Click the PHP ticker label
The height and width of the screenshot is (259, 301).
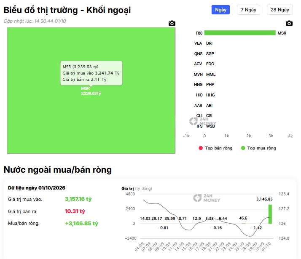pyautogui.click(x=210, y=85)
